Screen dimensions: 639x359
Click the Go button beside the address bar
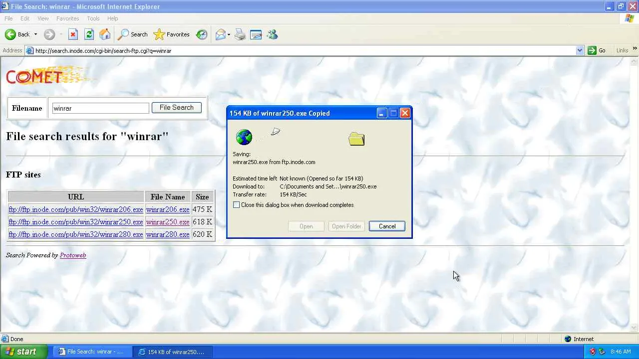597,50
